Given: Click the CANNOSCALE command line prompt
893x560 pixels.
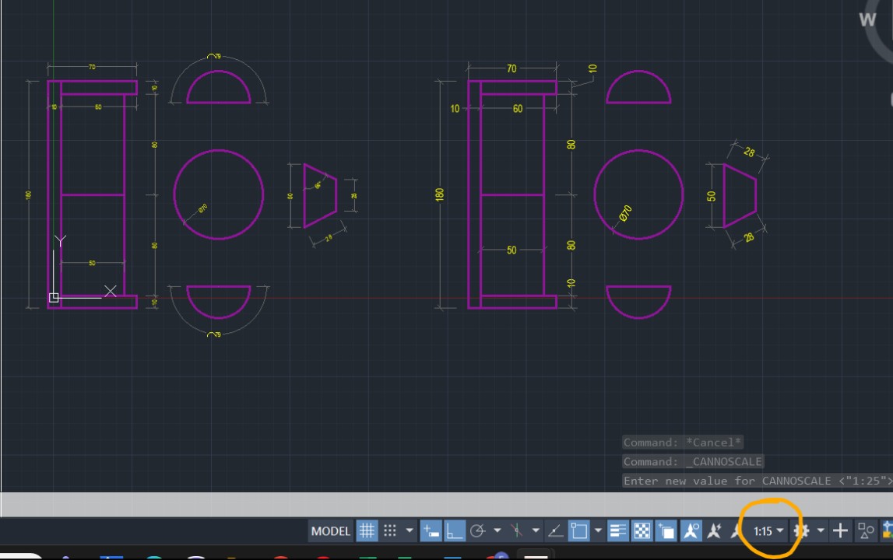Looking at the screenshot, I should pos(757,481).
